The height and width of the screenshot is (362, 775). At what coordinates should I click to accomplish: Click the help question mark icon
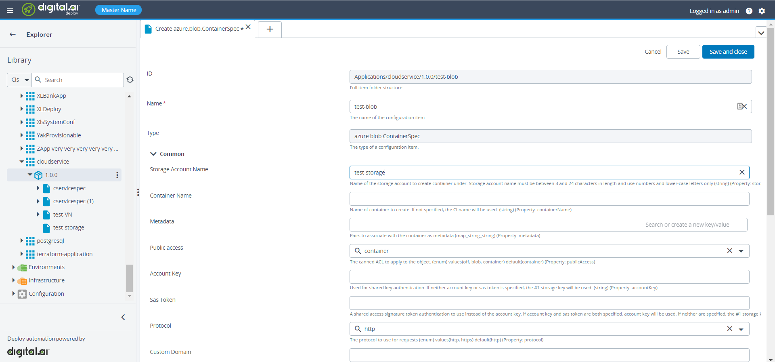coord(749,11)
